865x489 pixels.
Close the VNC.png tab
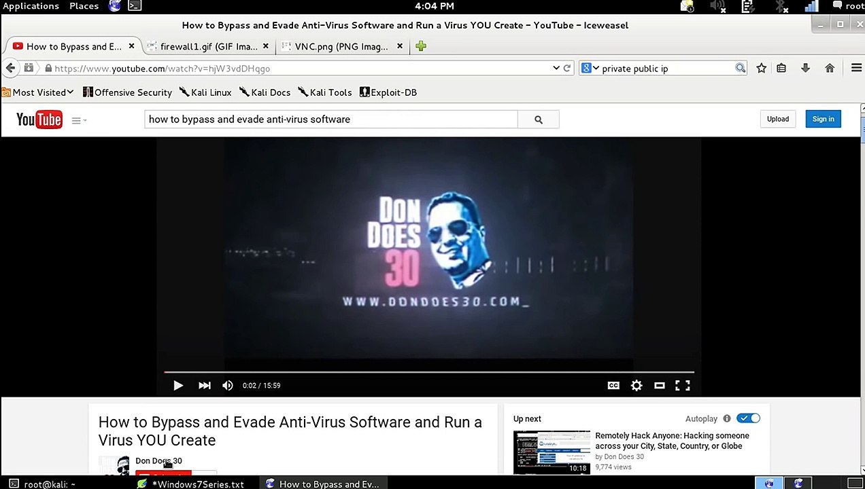point(400,46)
